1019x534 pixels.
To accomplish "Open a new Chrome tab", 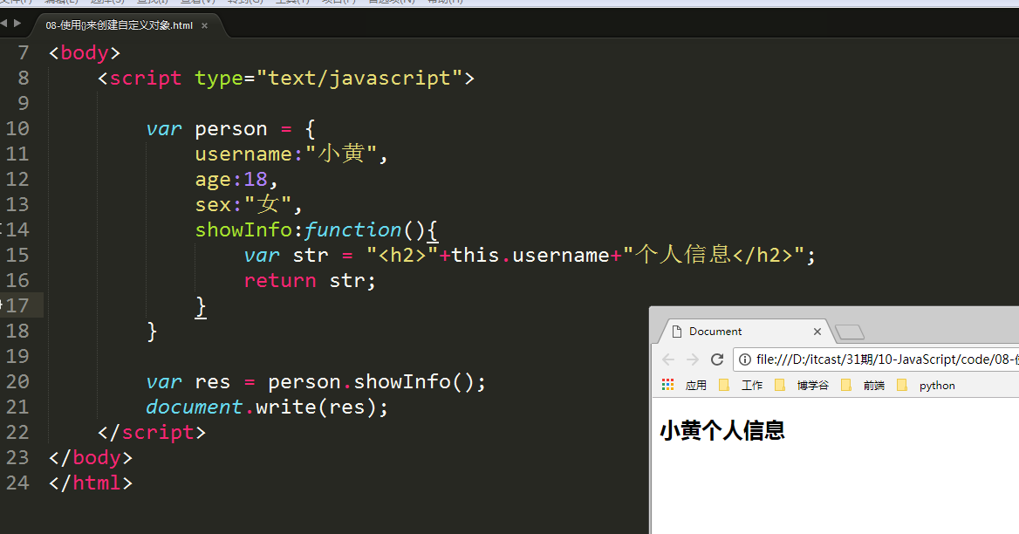I will coord(850,332).
